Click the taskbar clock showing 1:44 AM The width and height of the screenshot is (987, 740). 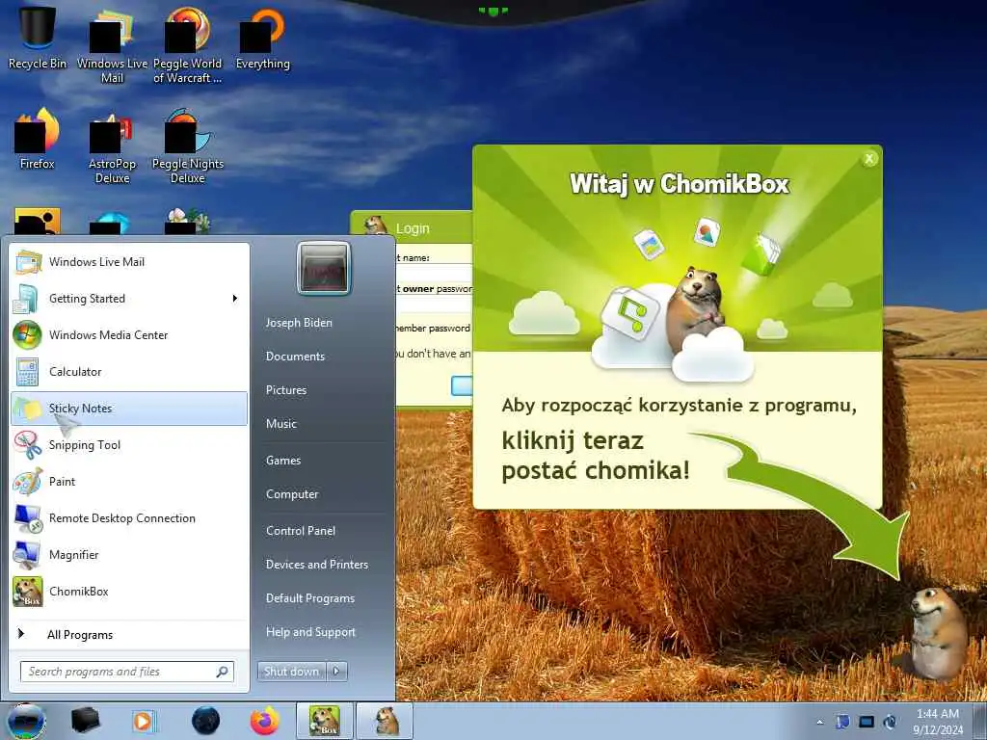[938, 721]
